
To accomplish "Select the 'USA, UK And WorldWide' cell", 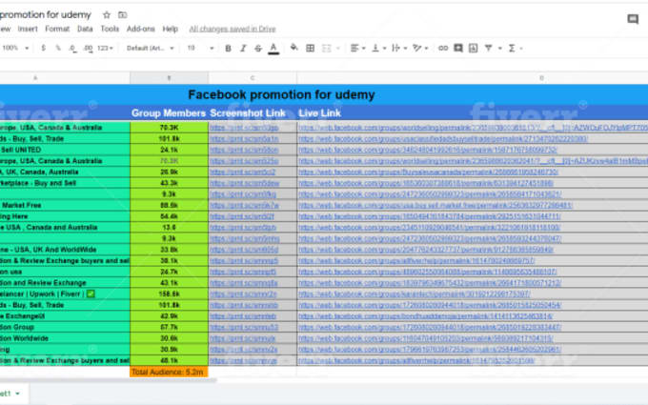I will tap(65, 250).
